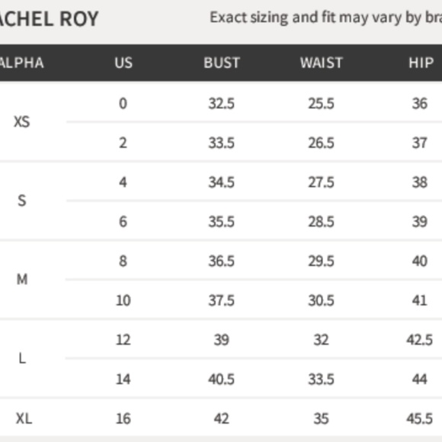This screenshot has height=442, width=442.
Task: Click the HIP column header
Action: tap(421, 62)
